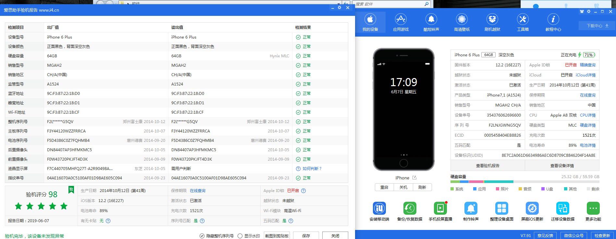Enable 显示水印 watermark option
The width and height of the screenshot is (616, 239).
249,236
